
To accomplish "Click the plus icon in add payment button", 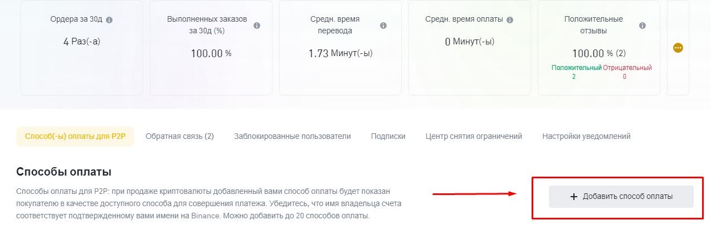I will (574, 197).
